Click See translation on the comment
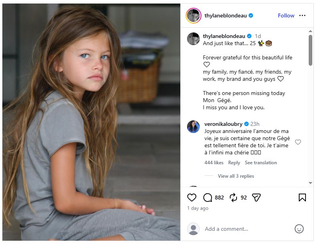The width and height of the screenshot is (319, 247). click(261, 163)
